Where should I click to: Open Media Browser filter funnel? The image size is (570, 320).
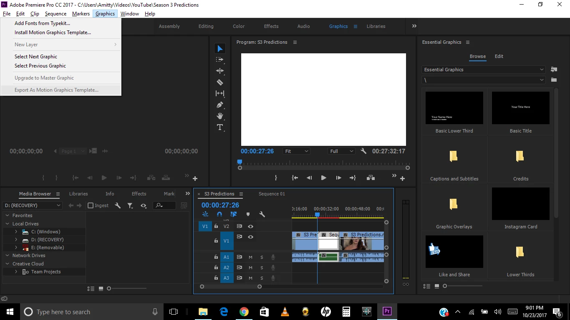tap(130, 205)
